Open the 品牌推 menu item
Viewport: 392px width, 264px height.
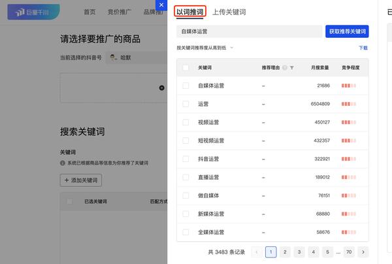(x=153, y=12)
